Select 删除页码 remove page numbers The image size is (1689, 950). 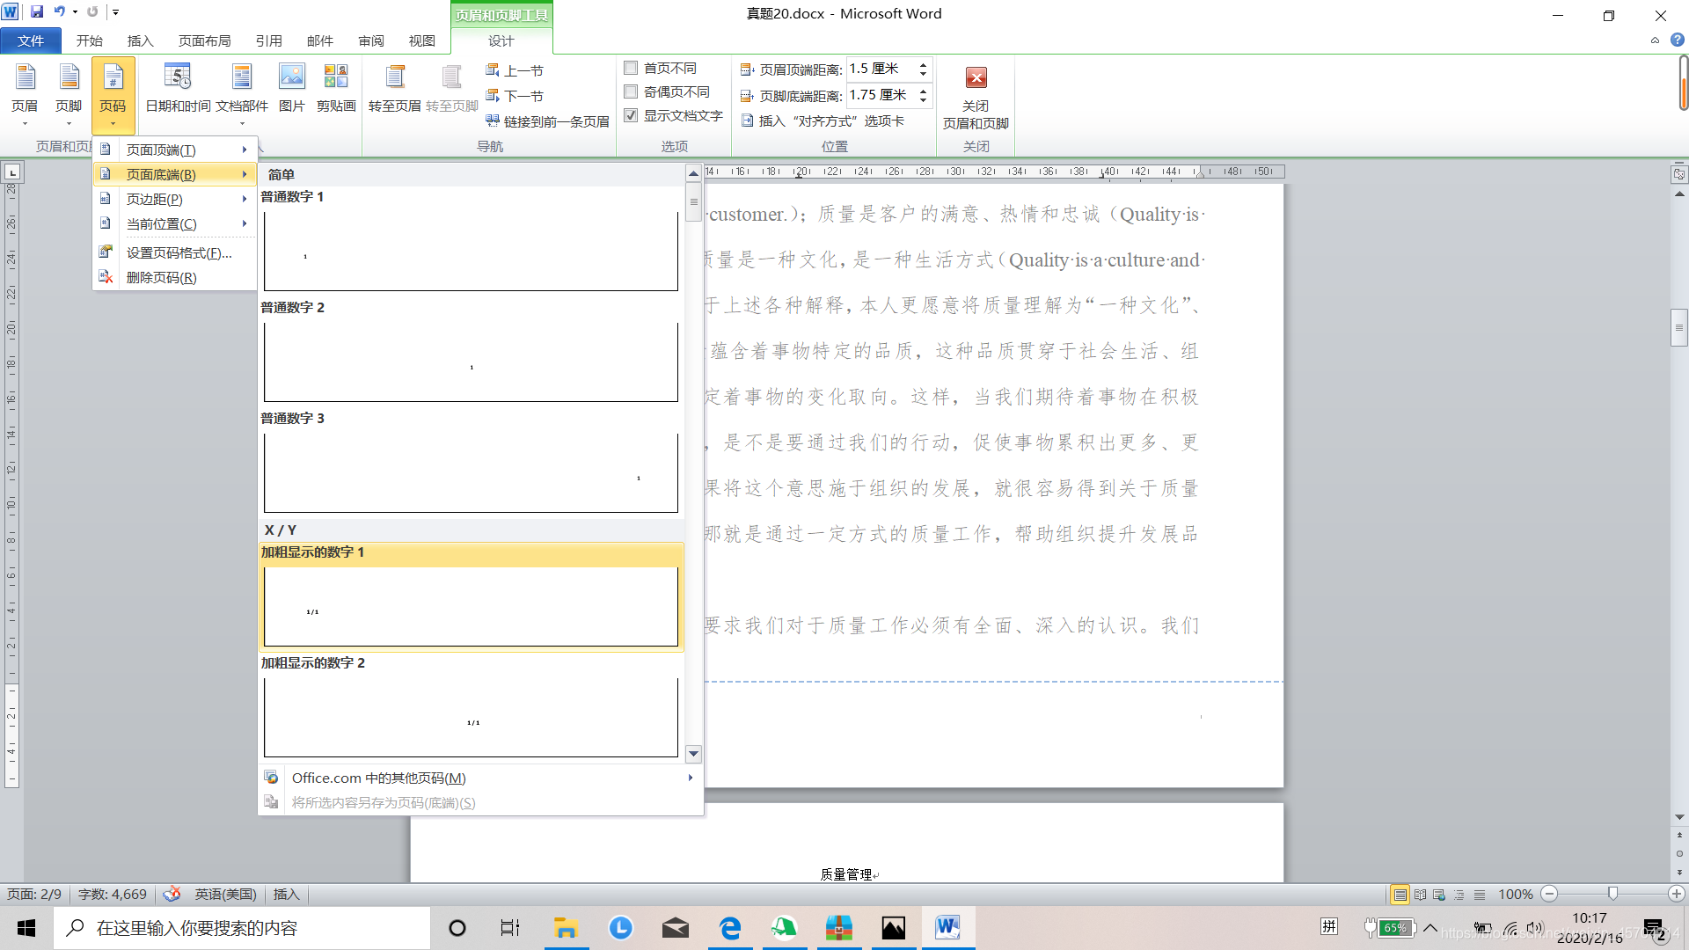[161, 277]
